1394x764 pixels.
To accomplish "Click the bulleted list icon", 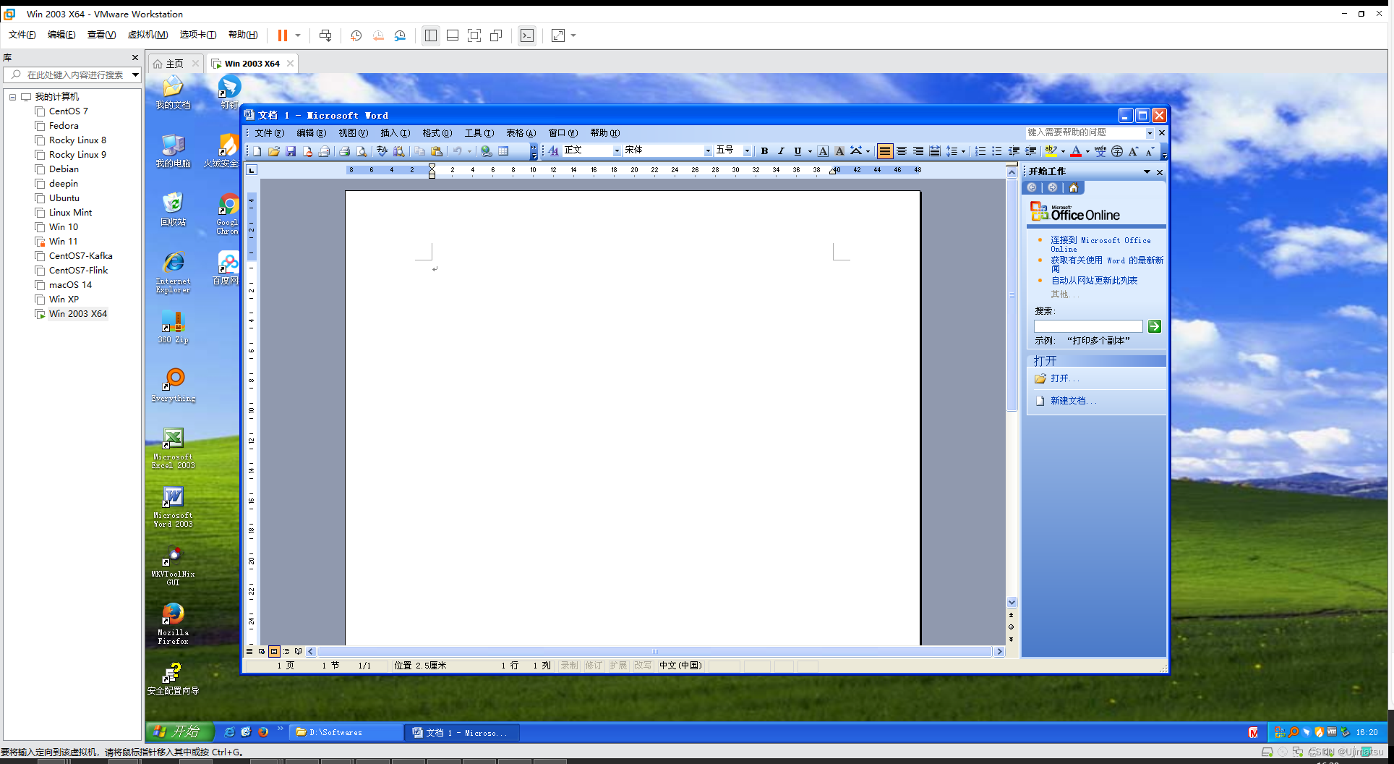I will coord(997,151).
